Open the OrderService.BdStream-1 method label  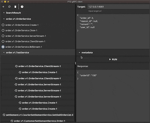coord(23,47)
